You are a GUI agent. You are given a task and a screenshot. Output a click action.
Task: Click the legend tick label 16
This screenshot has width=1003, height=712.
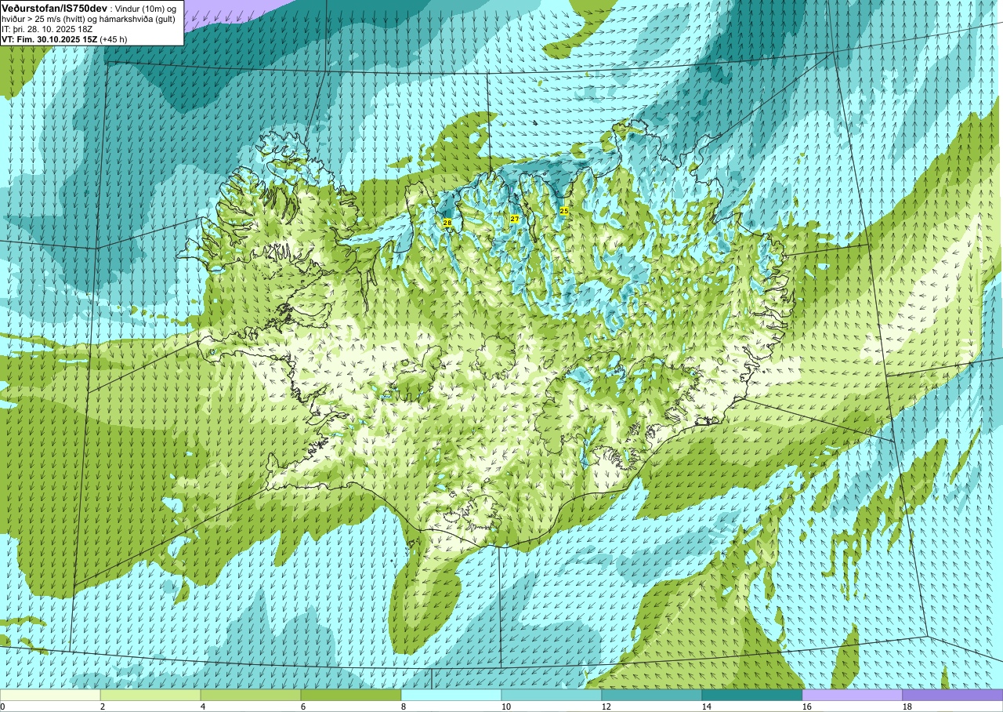pyautogui.click(x=807, y=707)
